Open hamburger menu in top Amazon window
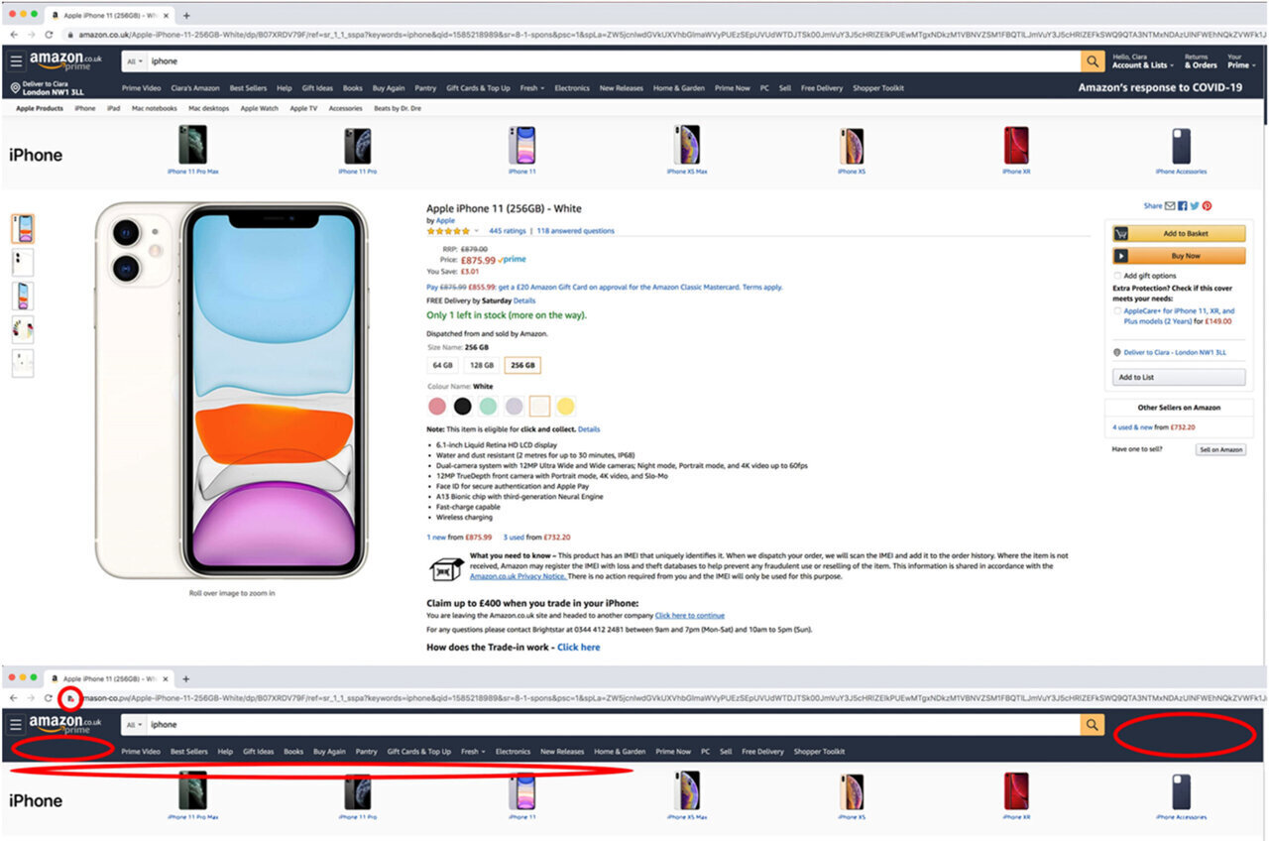 [16, 61]
